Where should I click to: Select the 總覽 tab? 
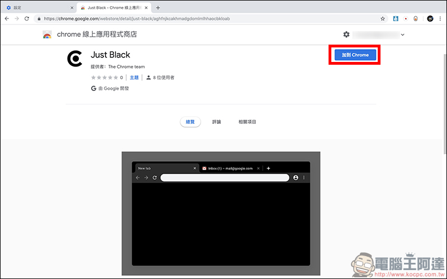[x=190, y=122]
